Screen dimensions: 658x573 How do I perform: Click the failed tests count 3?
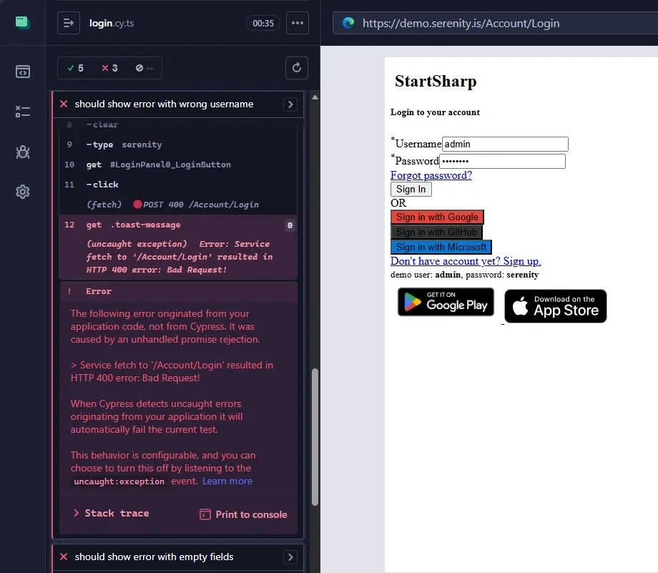(110, 68)
